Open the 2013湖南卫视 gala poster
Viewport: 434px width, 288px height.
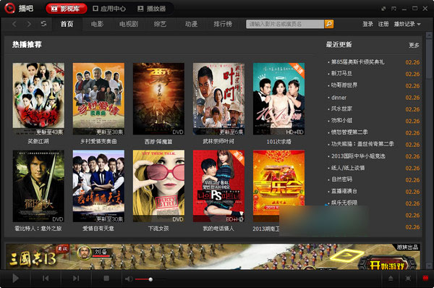tap(278, 186)
